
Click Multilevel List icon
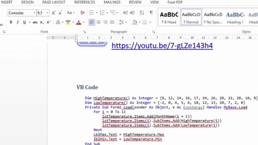pyautogui.click(x=113, y=12)
